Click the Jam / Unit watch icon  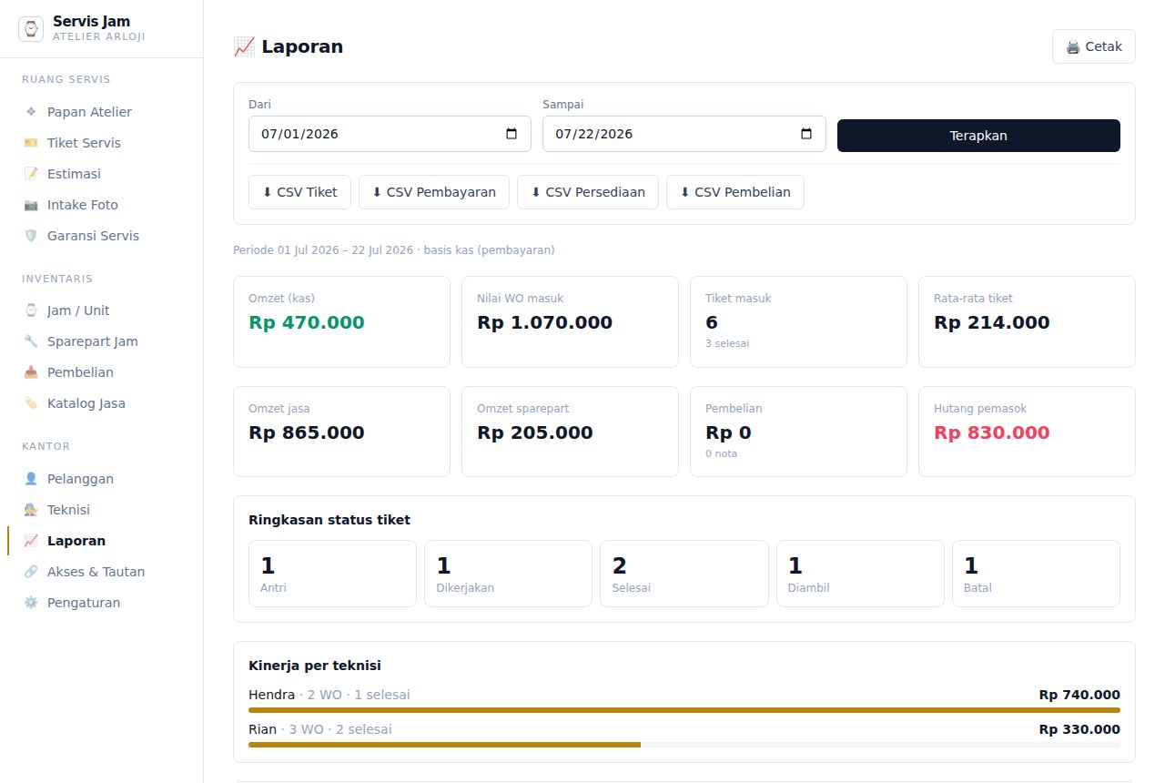pos(31,310)
